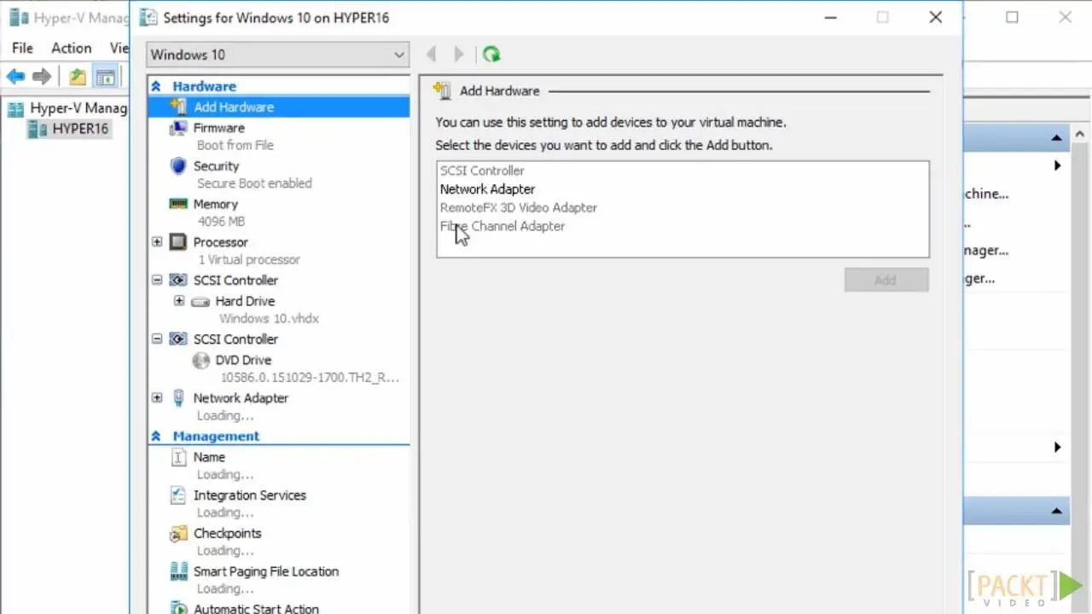1092x614 pixels.
Task: Click the Add Hardware icon in tree
Action: coord(178,107)
